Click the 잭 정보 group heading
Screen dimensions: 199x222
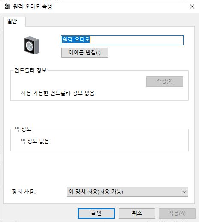(x=23, y=129)
